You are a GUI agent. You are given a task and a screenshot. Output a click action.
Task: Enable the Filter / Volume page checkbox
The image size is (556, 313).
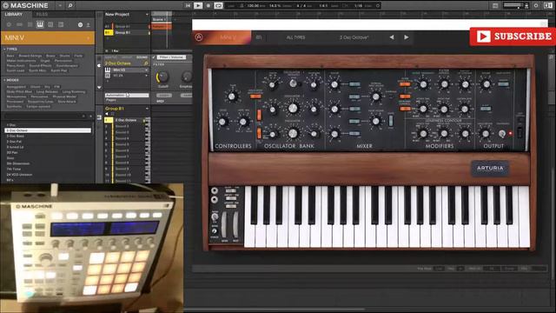tap(154, 57)
